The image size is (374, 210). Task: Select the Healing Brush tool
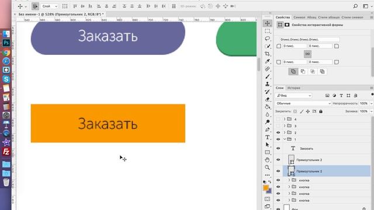pyautogui.click(x=267, y=69)
